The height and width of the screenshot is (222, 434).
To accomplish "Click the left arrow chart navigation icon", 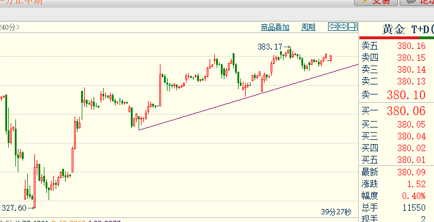I will (x=333, y=27).
